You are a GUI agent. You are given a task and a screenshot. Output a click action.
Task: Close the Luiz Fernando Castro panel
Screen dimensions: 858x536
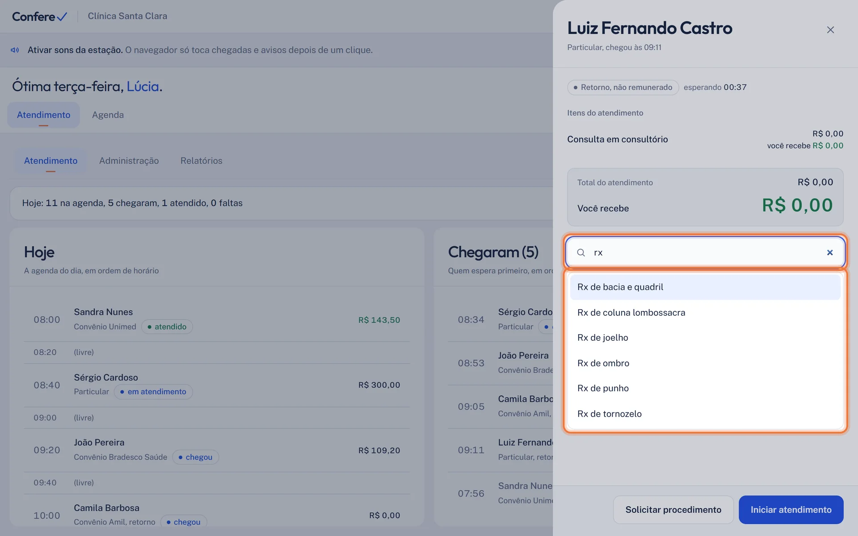[830, 30]
